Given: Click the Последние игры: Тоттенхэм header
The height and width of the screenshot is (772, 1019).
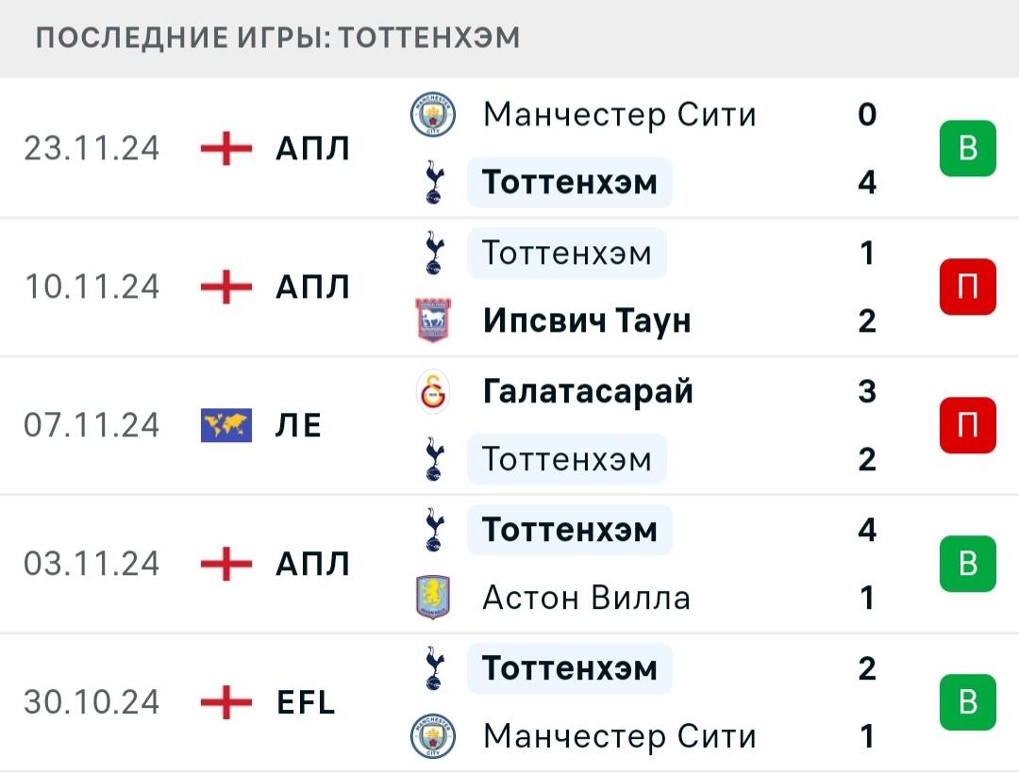Looking at the screenshot, I should [x=277, y=38].
